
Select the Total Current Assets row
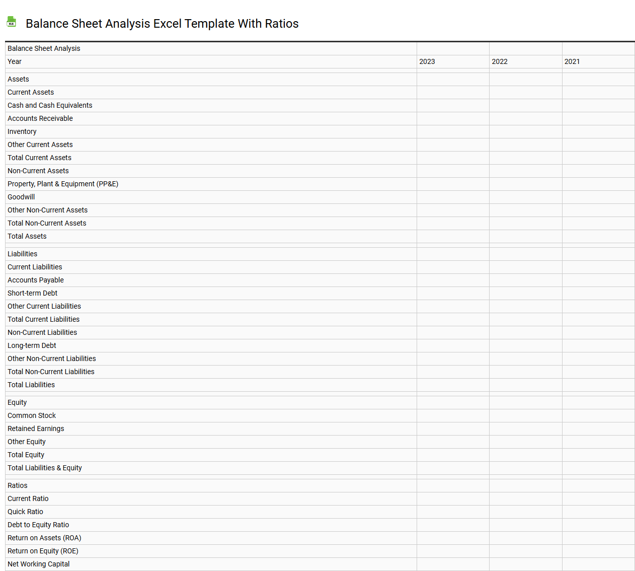(39, 158)
